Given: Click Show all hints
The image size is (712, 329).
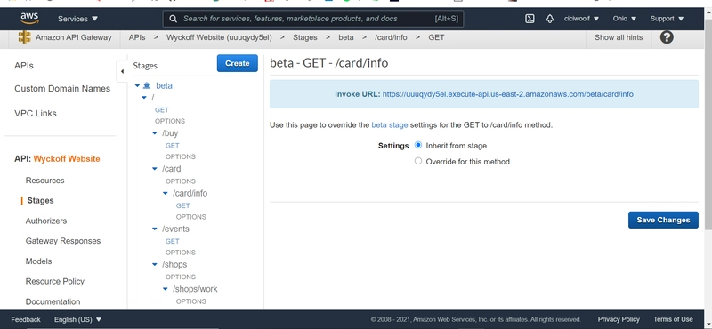Looking at the screenshot, I should 619,37.
